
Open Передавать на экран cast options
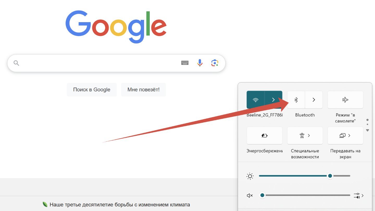pos(345,135)
